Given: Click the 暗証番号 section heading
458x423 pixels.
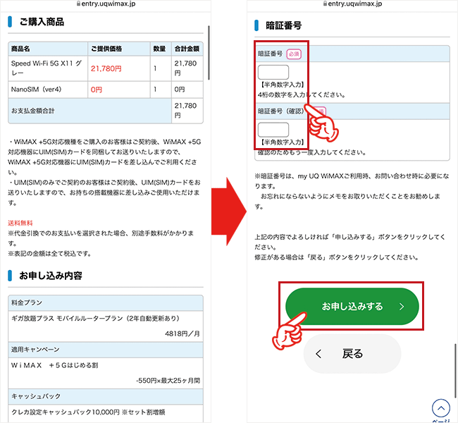Looking at the screenshot, I should point(283,25).
